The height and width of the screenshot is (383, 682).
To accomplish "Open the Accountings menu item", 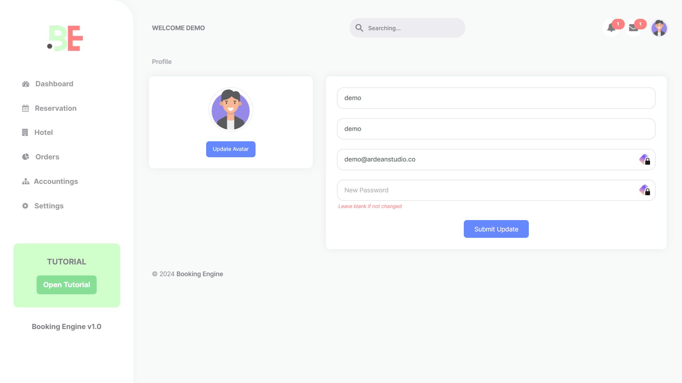I will pyautogui.click(x=56, y=181).
